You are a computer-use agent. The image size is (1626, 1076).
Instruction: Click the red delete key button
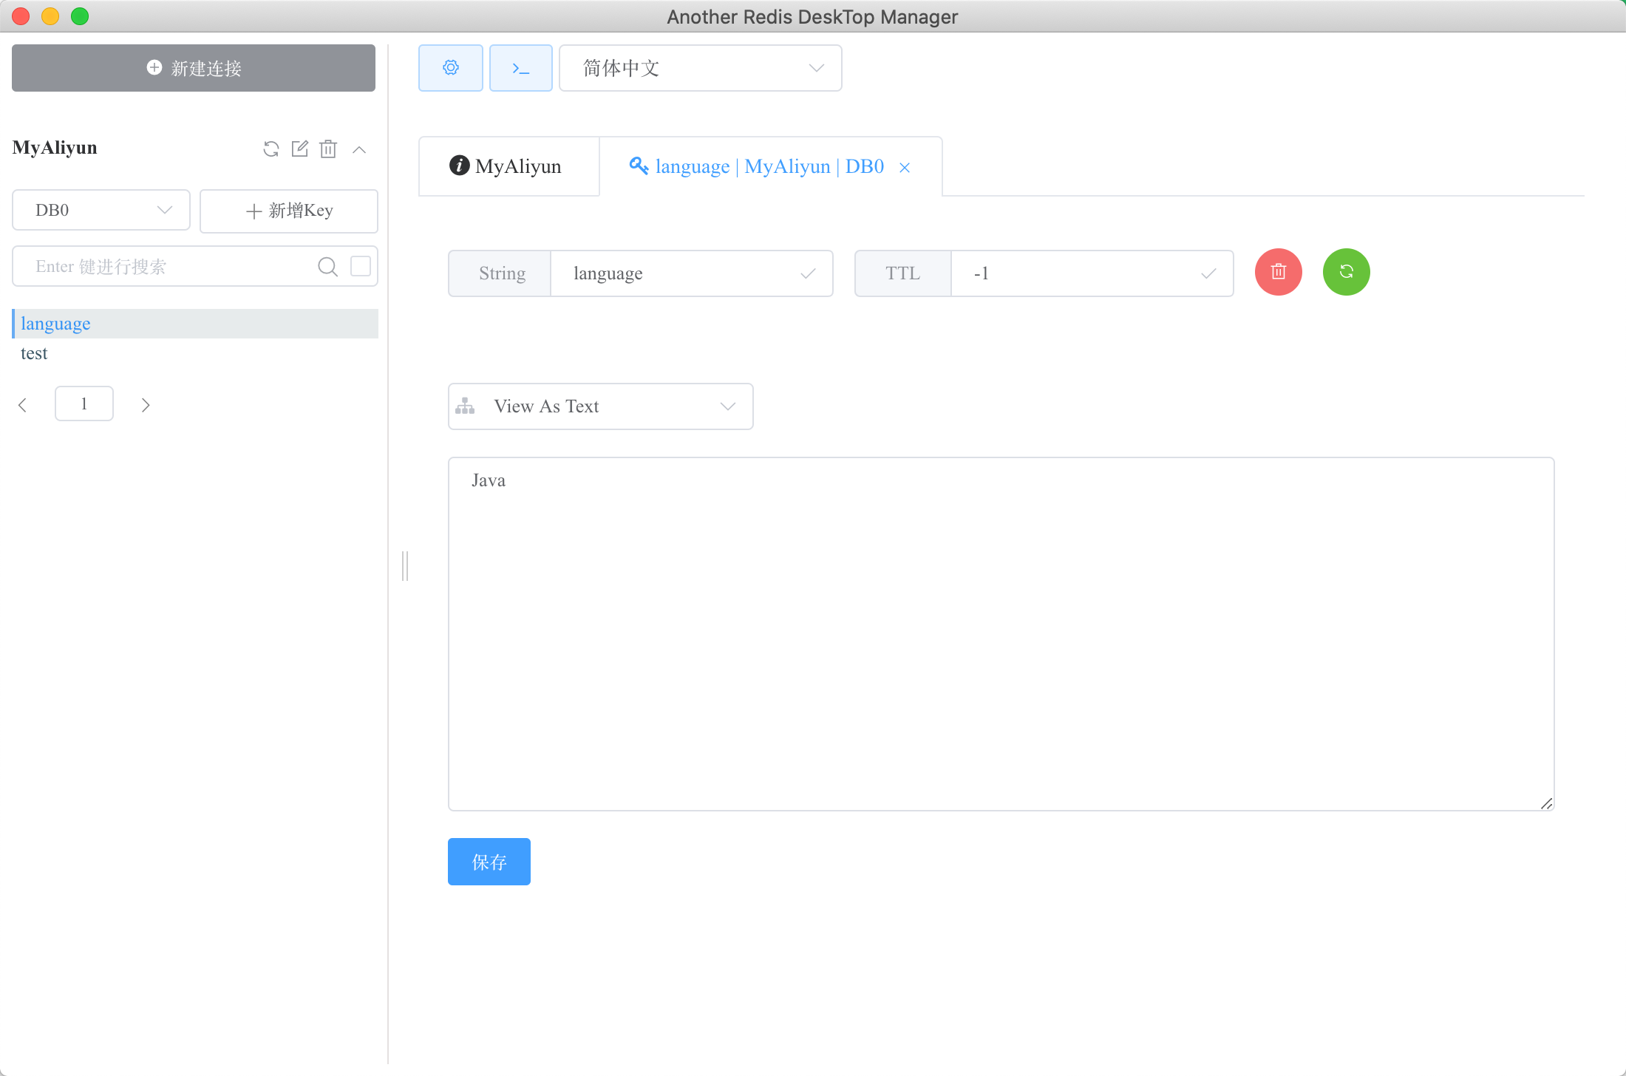1278,272
